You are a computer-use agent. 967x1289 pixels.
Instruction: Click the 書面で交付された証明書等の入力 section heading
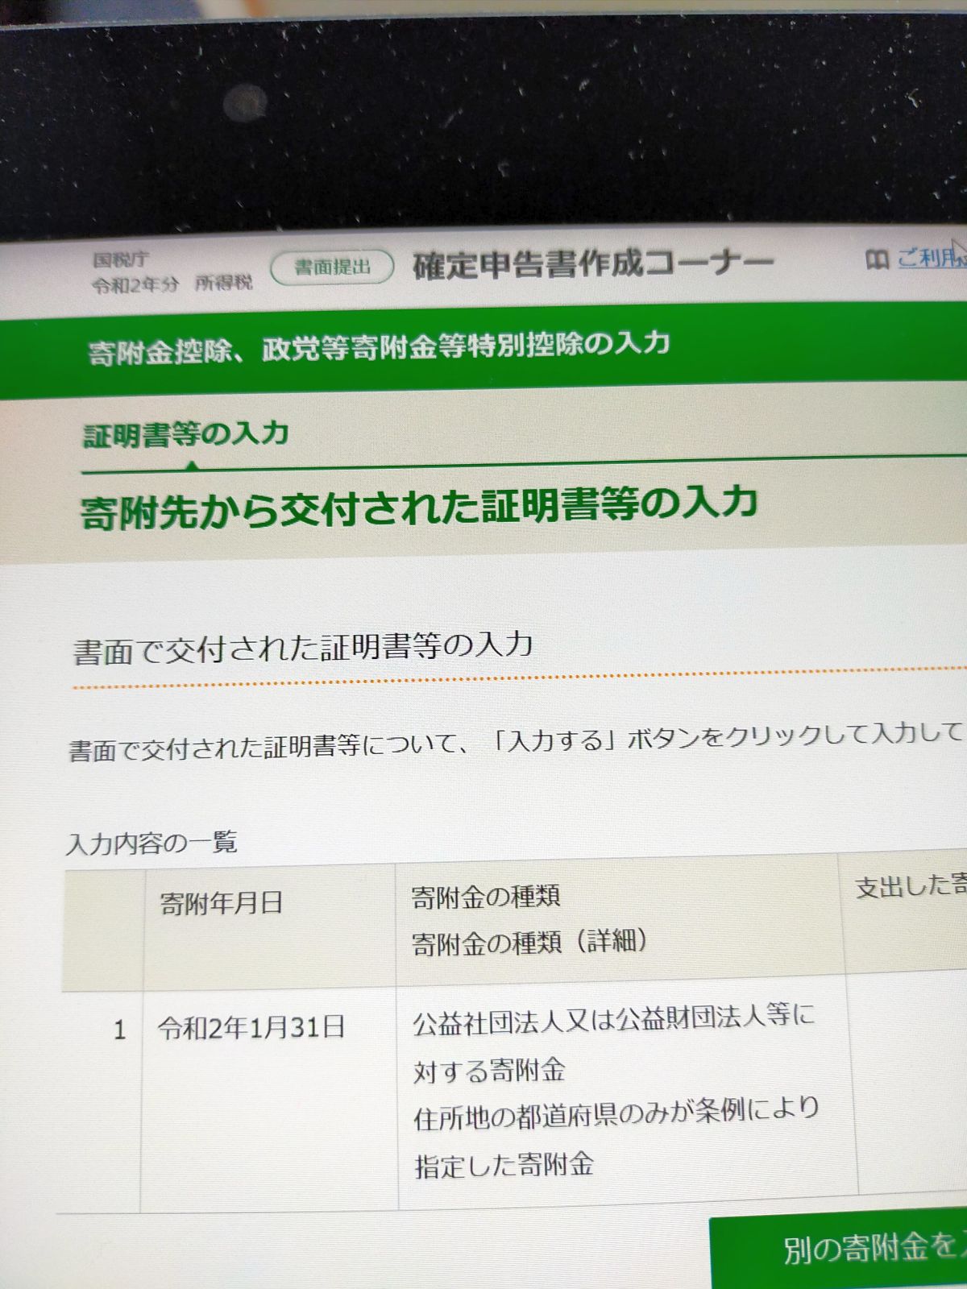(303, 648)
